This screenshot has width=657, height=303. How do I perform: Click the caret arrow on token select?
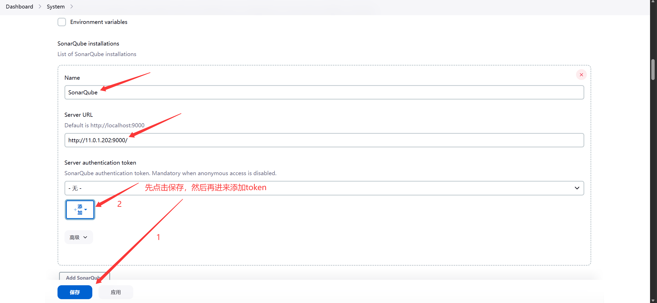pyautogui.click(x=577, y=188)
